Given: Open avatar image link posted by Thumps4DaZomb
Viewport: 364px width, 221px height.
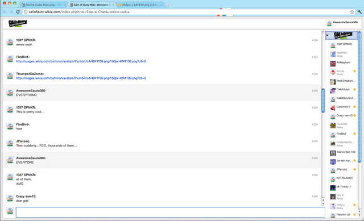Looking at the screenshot, I should [81, 78].
